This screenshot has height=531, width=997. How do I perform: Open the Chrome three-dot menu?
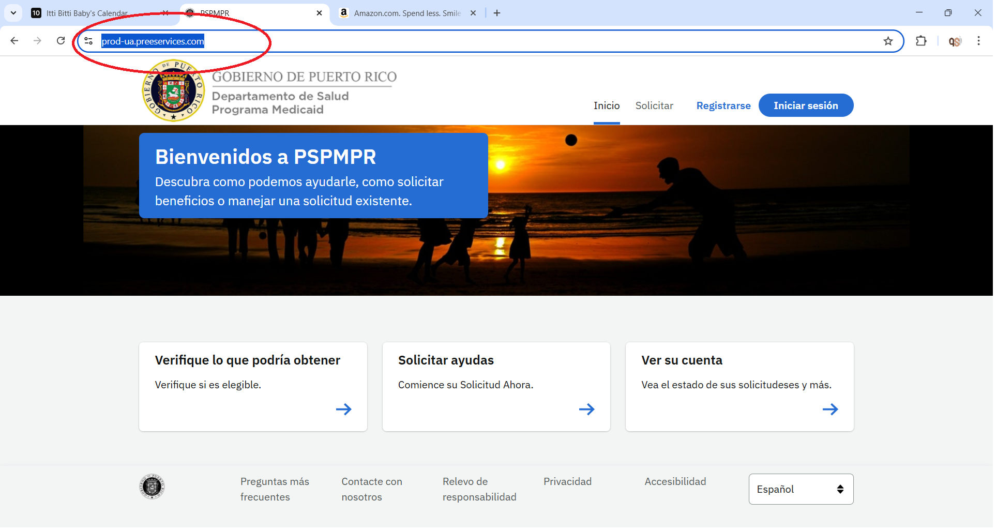978,41
